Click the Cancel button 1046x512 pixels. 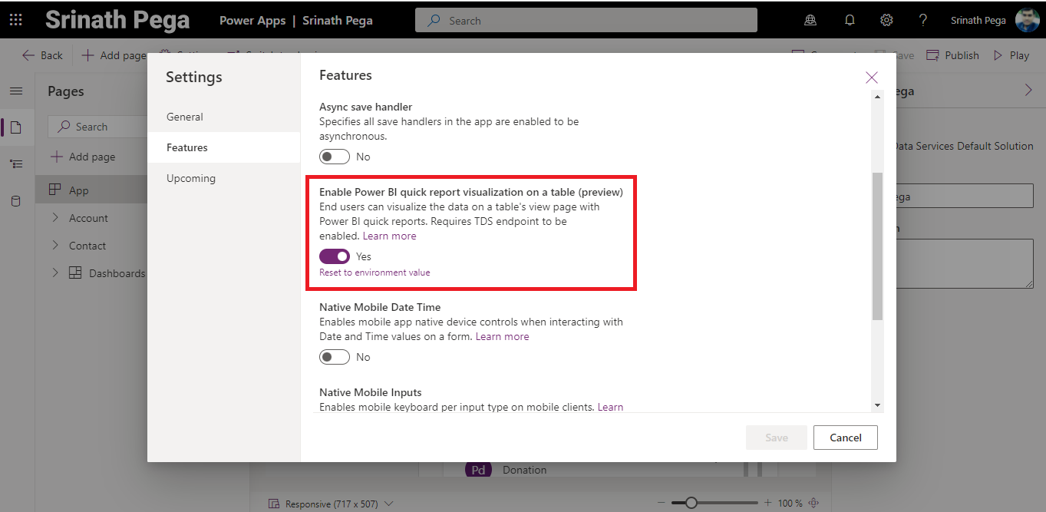(x=845, y=438)
